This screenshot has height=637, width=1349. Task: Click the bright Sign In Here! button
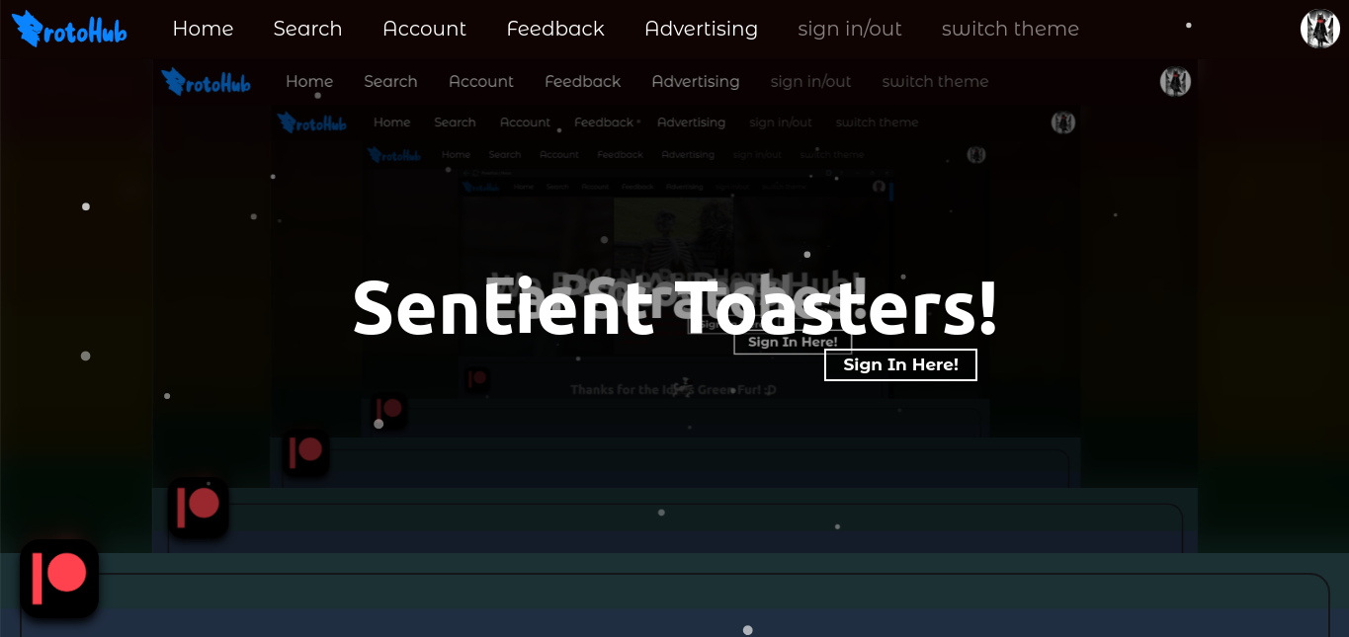click(900, 364)
